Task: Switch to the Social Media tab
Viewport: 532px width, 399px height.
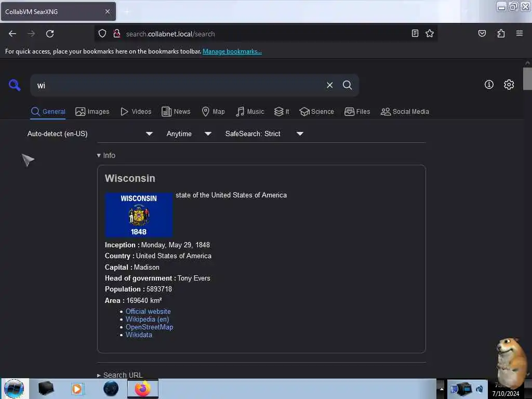Action: tap(405, 112)
